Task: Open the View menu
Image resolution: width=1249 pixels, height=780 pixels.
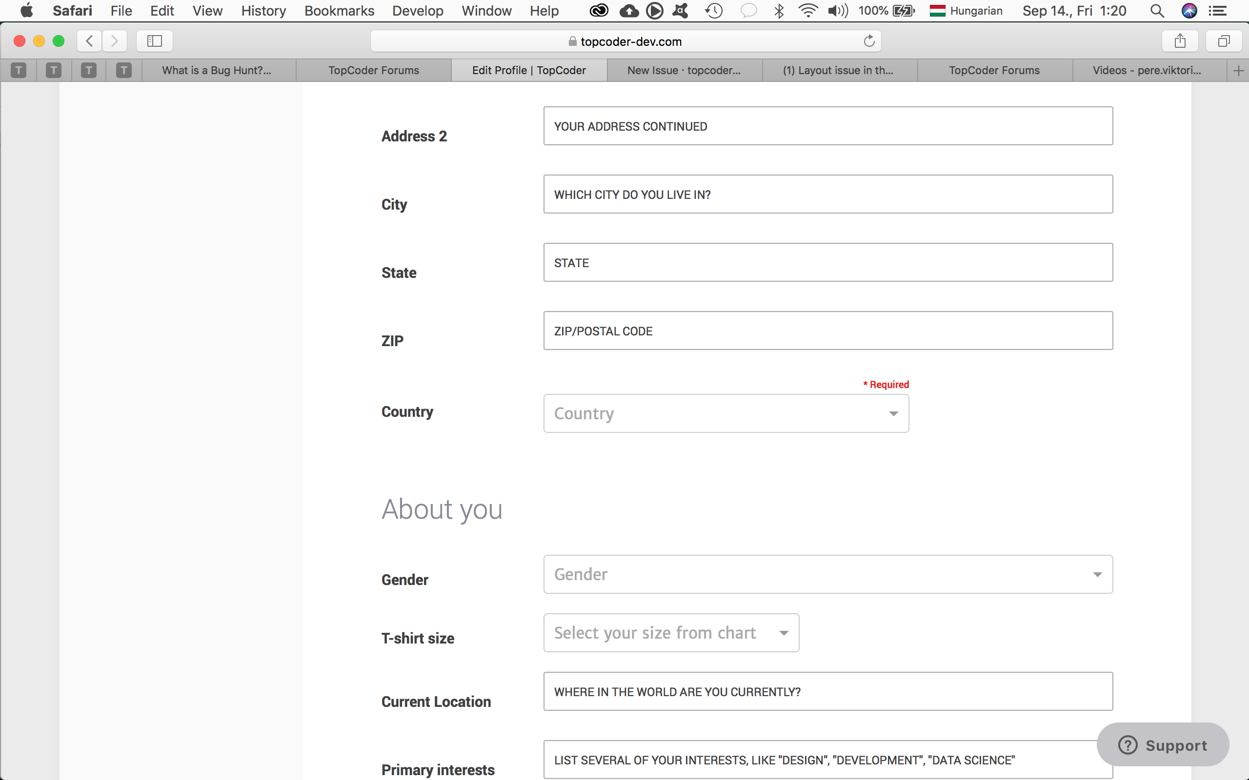Action: [x=207, y=10]
